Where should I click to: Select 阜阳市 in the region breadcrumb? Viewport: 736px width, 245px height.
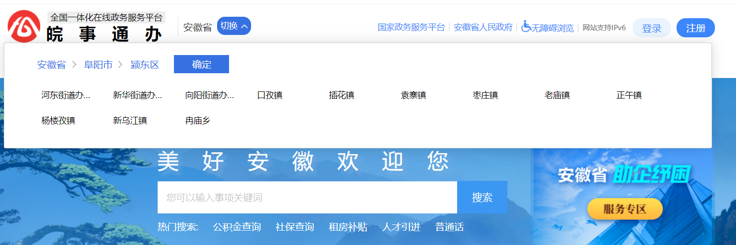point(98,65)
